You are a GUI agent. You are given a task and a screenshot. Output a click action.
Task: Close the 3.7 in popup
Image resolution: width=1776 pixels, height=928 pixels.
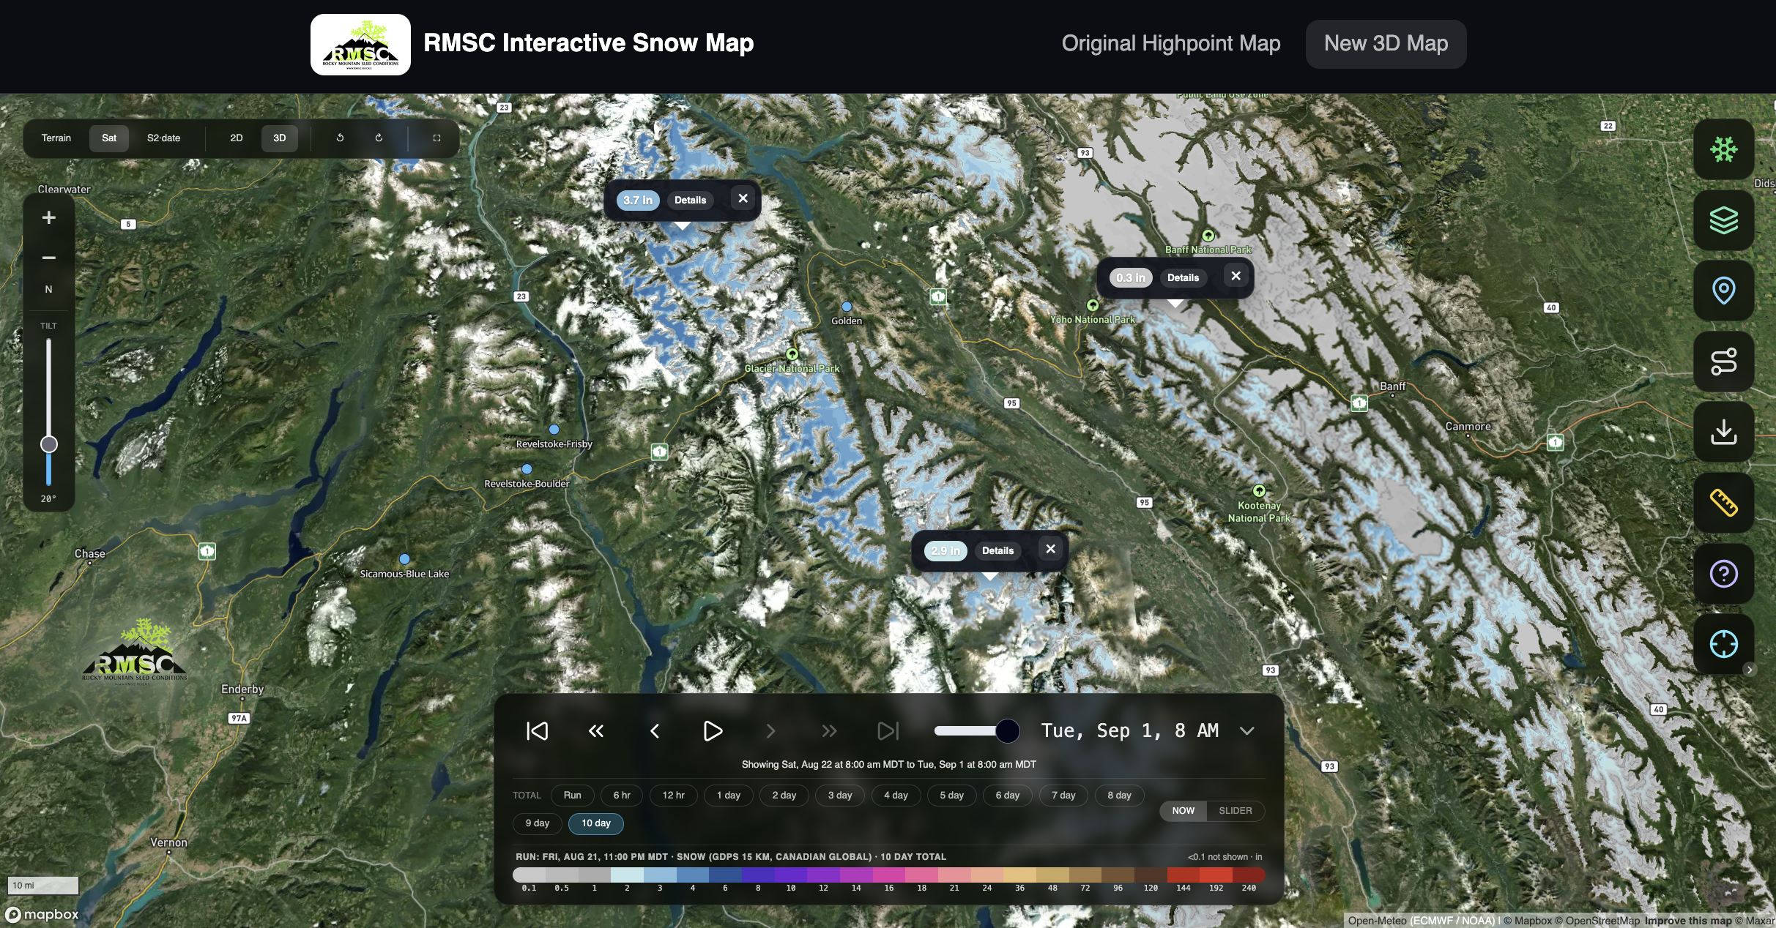(743, 198)
